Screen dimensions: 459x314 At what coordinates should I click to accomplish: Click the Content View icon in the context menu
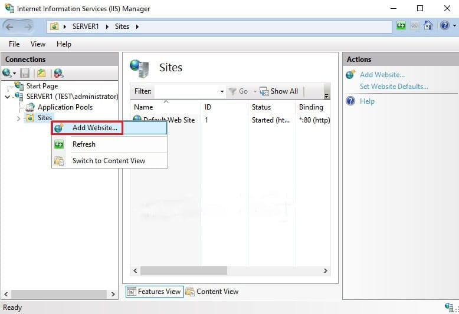point(59,161)
